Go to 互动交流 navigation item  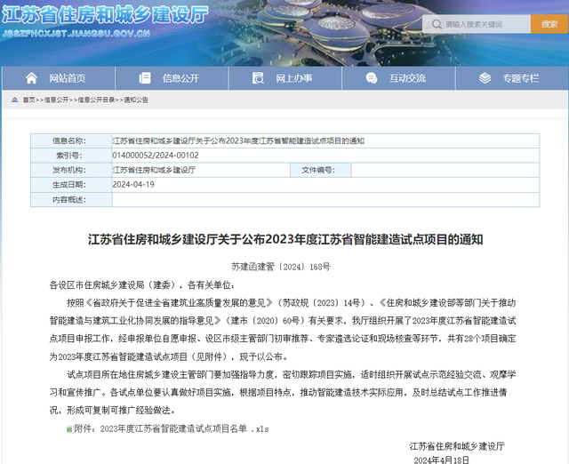(x=407, y=78)
